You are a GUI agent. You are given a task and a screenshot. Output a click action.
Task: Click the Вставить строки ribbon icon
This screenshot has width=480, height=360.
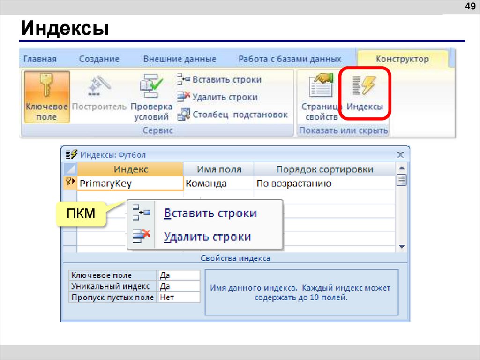[182, 79]
